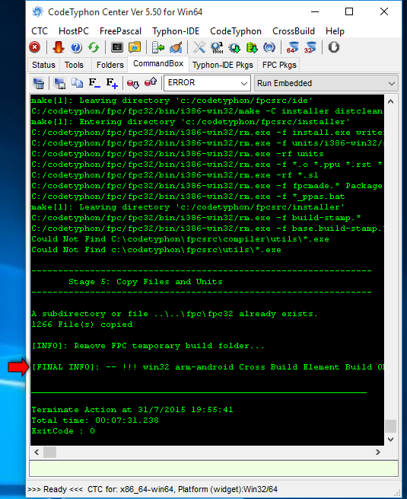Open the CTC menu

pyautogui.click(x=40, y=31)
